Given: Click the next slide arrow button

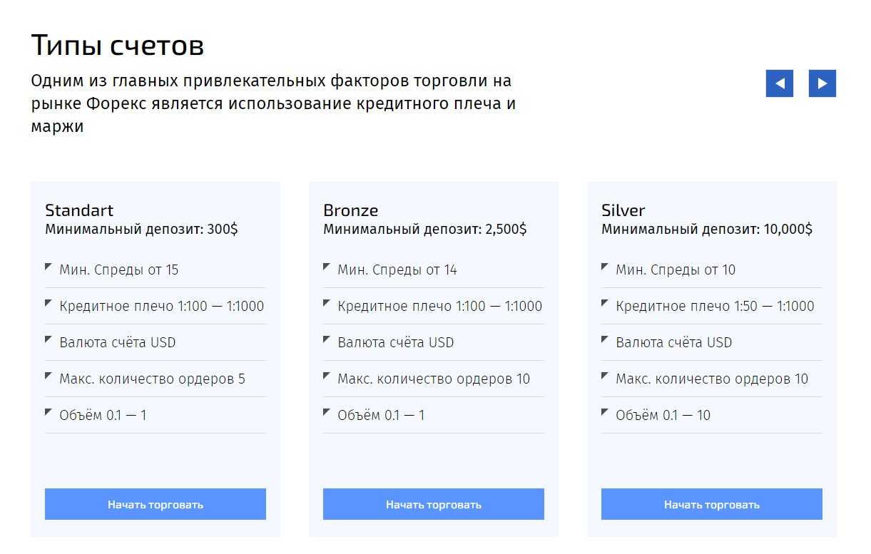Looking at the screenshot, I should coord(822,83).
